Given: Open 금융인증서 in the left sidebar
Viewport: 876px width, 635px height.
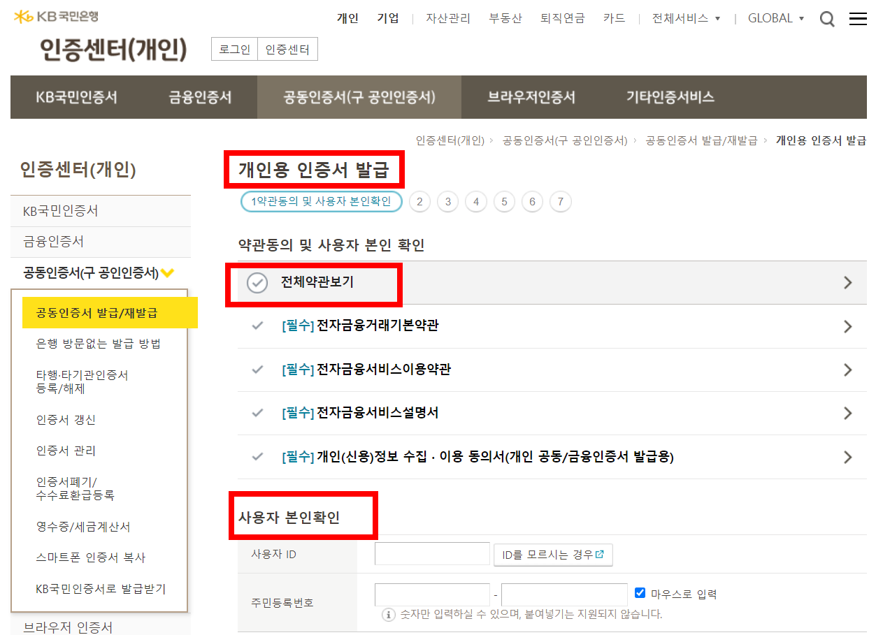Looking at the screenshot, I should pyautogui.click(x=101, y=242).
